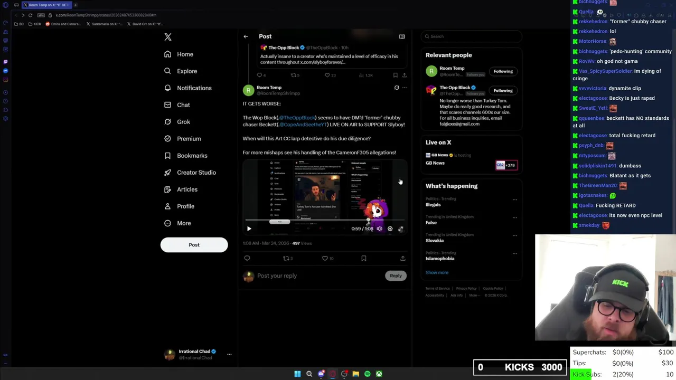The image size is (676, 380).
Task: Reload the page in the browser toolbar
Action: coord(31,15)
